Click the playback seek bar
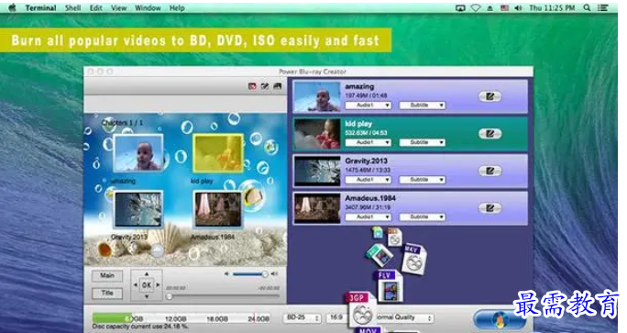 point(223,296)
